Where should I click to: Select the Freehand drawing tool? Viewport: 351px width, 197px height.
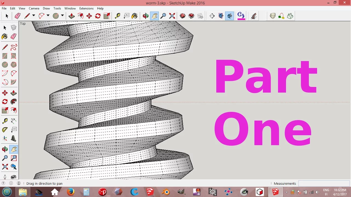(x=13, y=47)
